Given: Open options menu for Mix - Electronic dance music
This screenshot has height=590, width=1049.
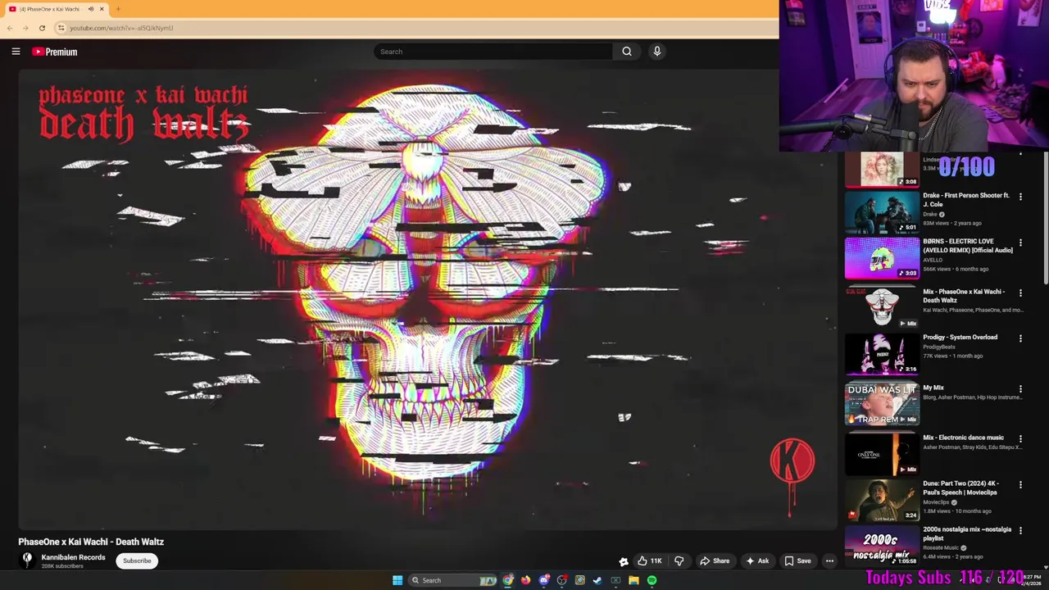Looking at the screenshot, I should pyautogui.click(x=1020, y=438).
